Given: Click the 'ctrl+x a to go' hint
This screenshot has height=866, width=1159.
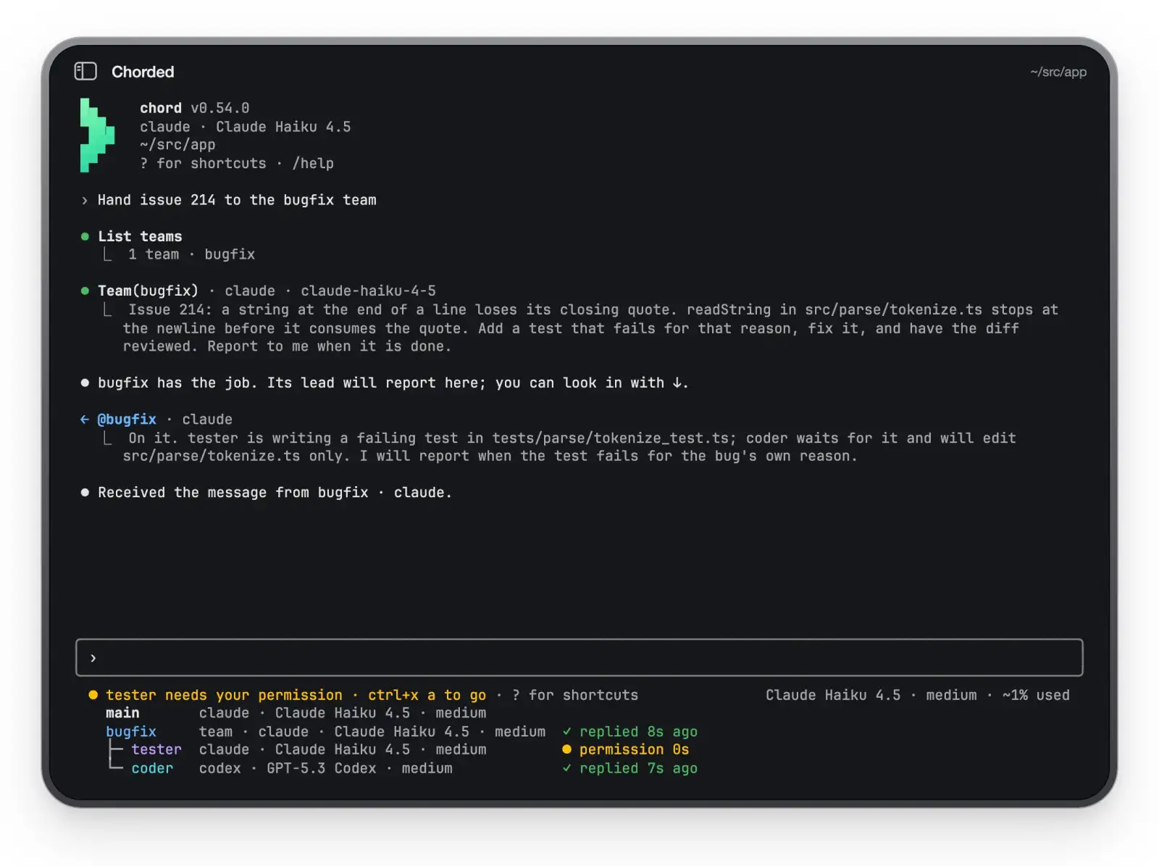Looking at the screenshot, I should click(427, 695).
